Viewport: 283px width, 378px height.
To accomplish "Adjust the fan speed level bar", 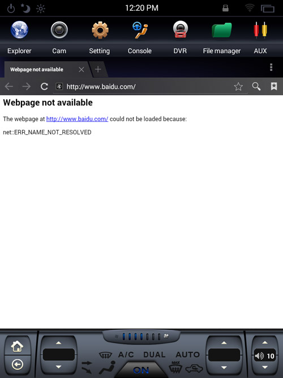I will [x=141, y=337].
